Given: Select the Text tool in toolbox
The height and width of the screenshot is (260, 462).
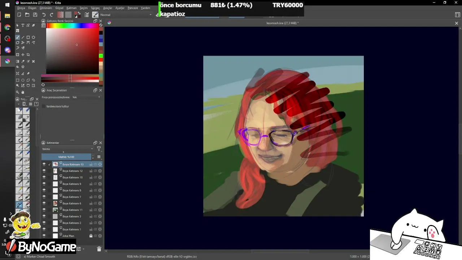Looking at the screenshot, I should pyautogui.click(x=23, y=25).
